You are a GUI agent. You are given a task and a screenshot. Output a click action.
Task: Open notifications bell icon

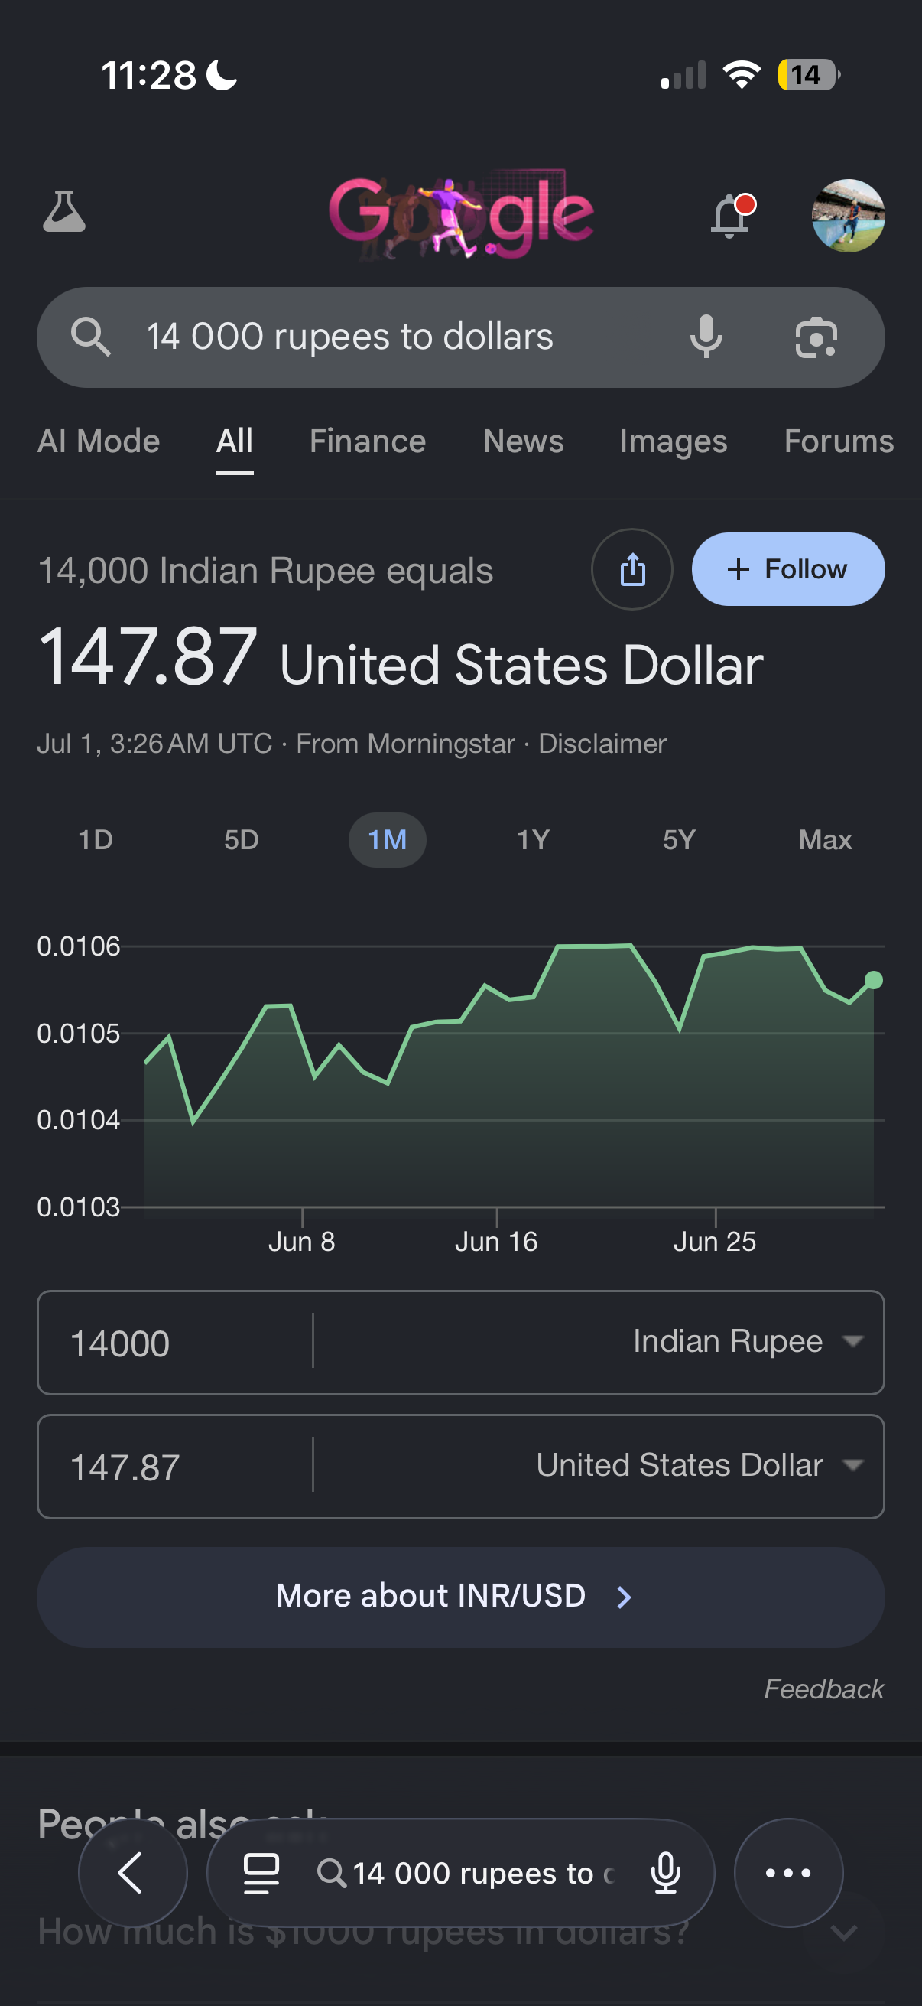pos(732,215)
